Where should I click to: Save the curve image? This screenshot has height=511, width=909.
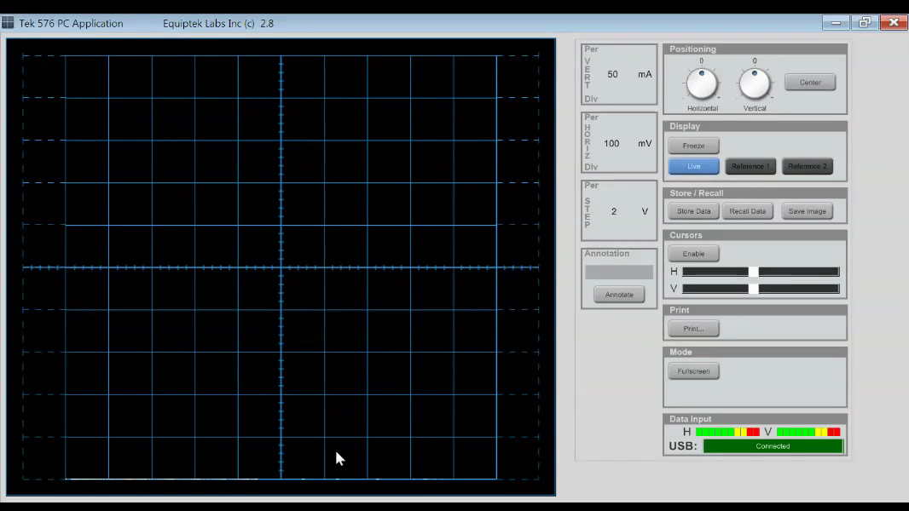(x=807, y=211)
